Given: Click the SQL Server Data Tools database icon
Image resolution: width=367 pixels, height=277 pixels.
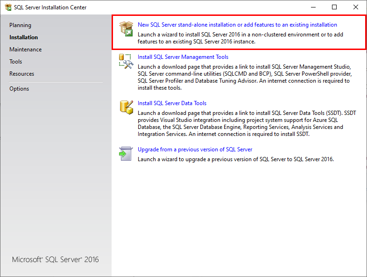Looking at the screenshot, I should pos(126,107).
